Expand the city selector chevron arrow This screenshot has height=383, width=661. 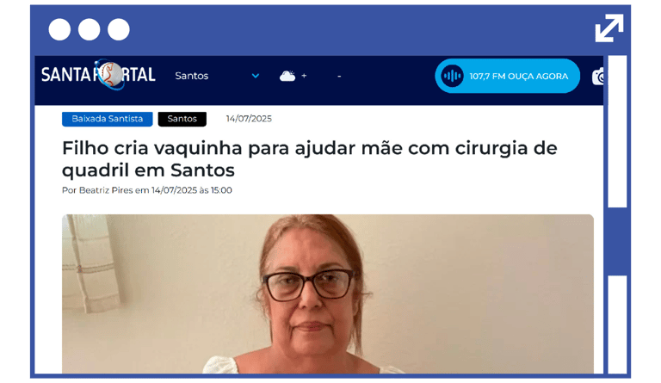[x=256, y=76]
